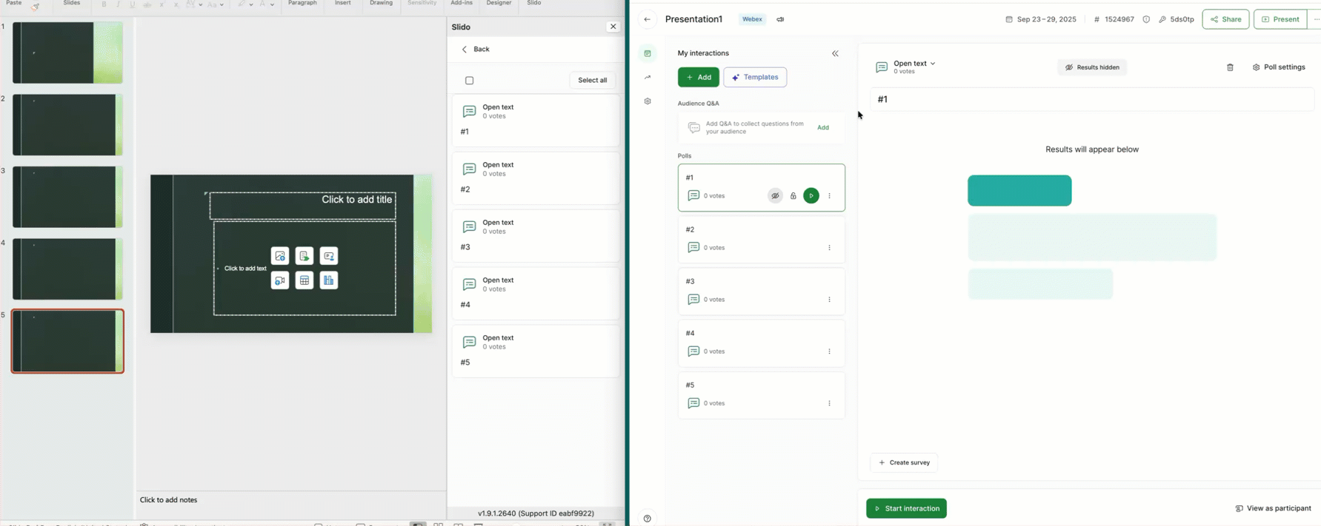Click Back in the Slido pane

[x=476, y=49]
